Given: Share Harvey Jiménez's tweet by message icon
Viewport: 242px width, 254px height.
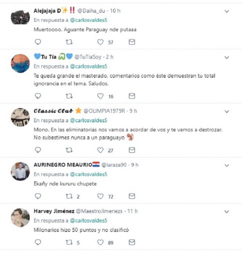Looking at the screenshot, I should (132, 242).
